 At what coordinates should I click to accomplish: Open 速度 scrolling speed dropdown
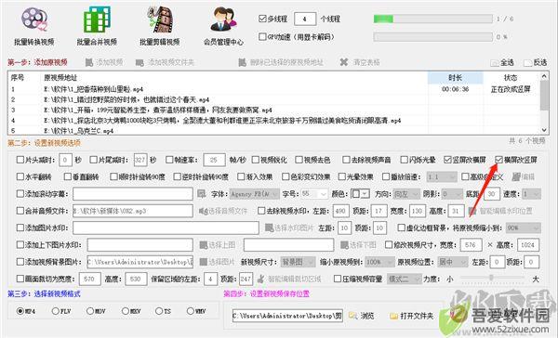[532, 194]
